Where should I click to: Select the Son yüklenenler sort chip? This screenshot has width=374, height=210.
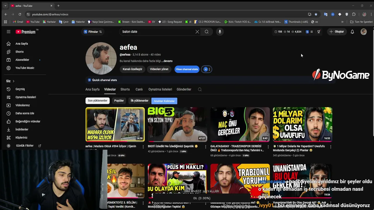coord(98,101)
